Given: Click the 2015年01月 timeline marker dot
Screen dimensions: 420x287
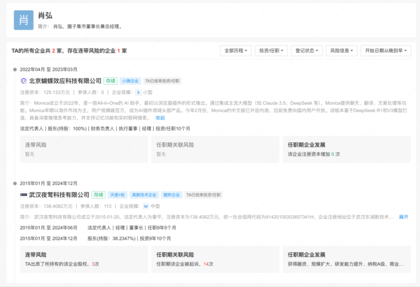Looking at the screenshot, I should coord(15,184).
